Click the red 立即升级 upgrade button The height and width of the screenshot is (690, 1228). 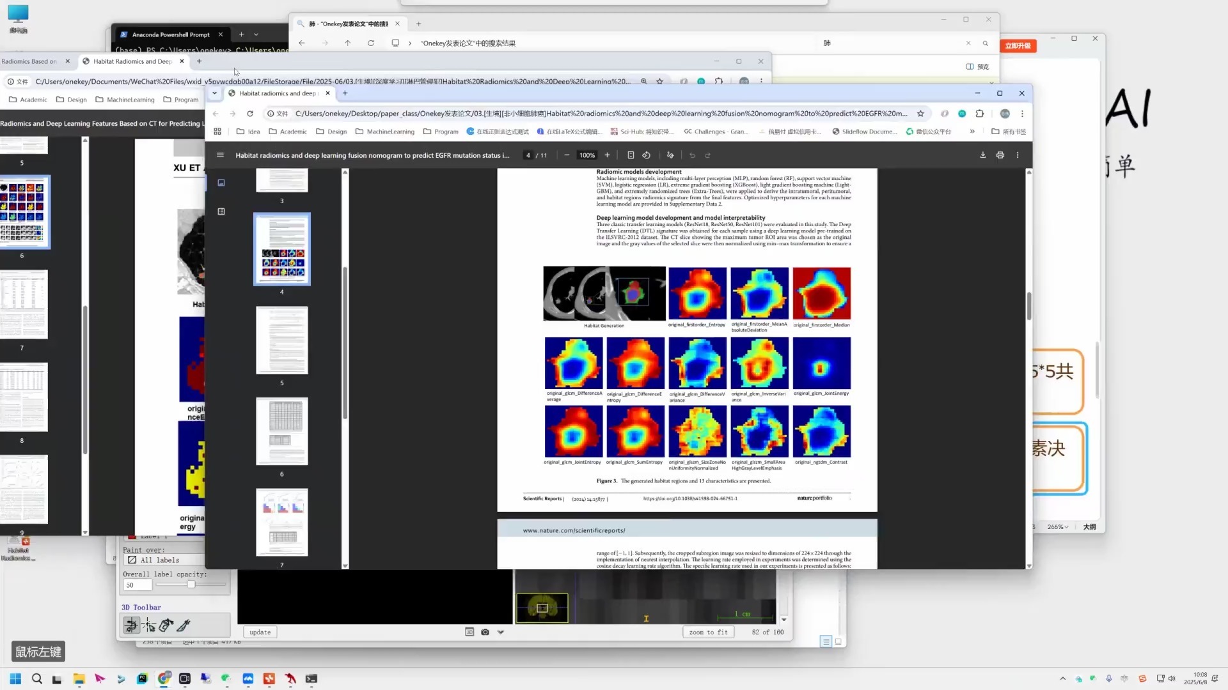[1018, 45]
